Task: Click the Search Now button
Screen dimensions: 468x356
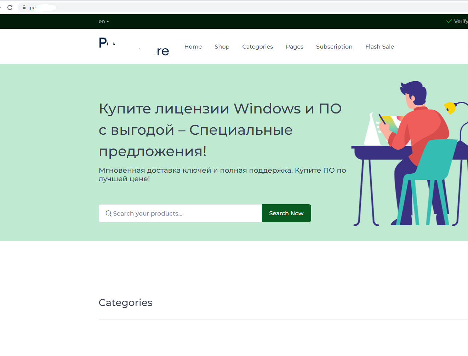Action: pos(286,213)
